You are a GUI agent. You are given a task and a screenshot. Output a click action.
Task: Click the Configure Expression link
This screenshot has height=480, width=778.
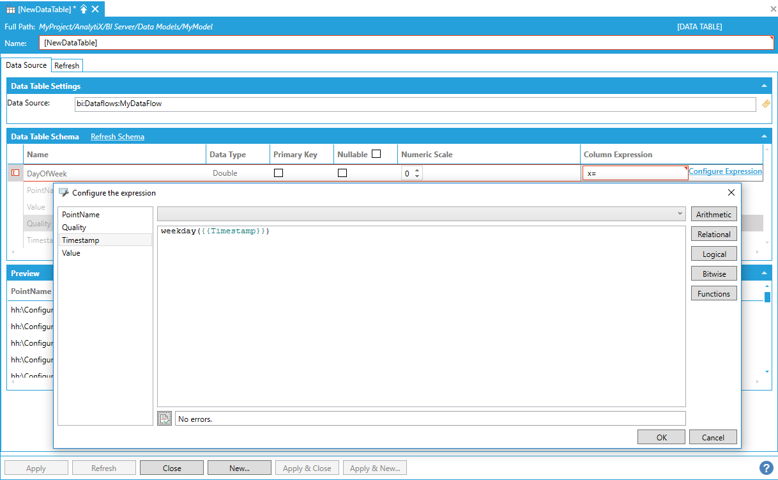click(725, 171)
